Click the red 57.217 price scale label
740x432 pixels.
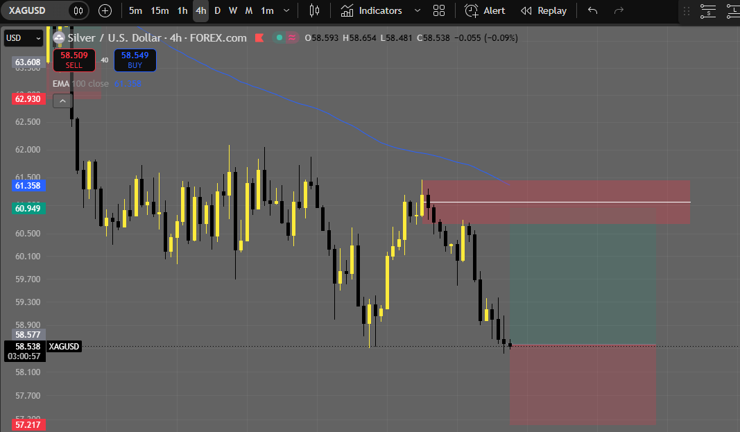(x=28, y=425)
